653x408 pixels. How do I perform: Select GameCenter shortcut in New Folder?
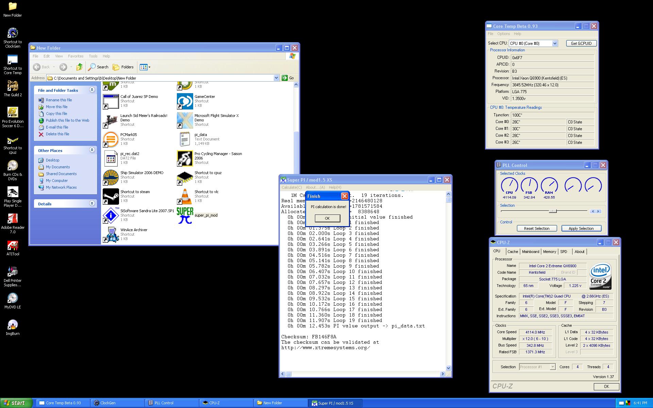coord(185,101)
